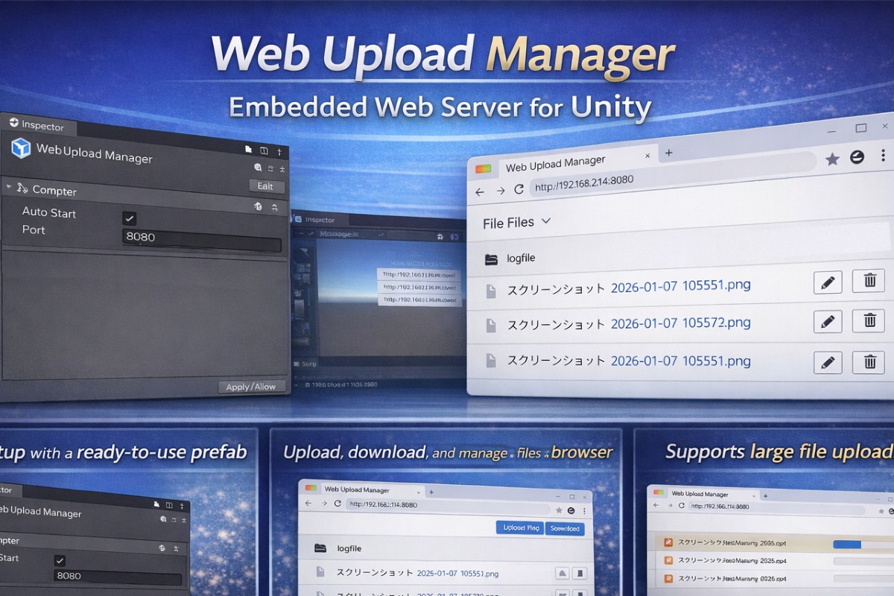Screen dimensions: 894x596
Task: Open the 2026-01-07 105572.png file link
Action: 680,323
